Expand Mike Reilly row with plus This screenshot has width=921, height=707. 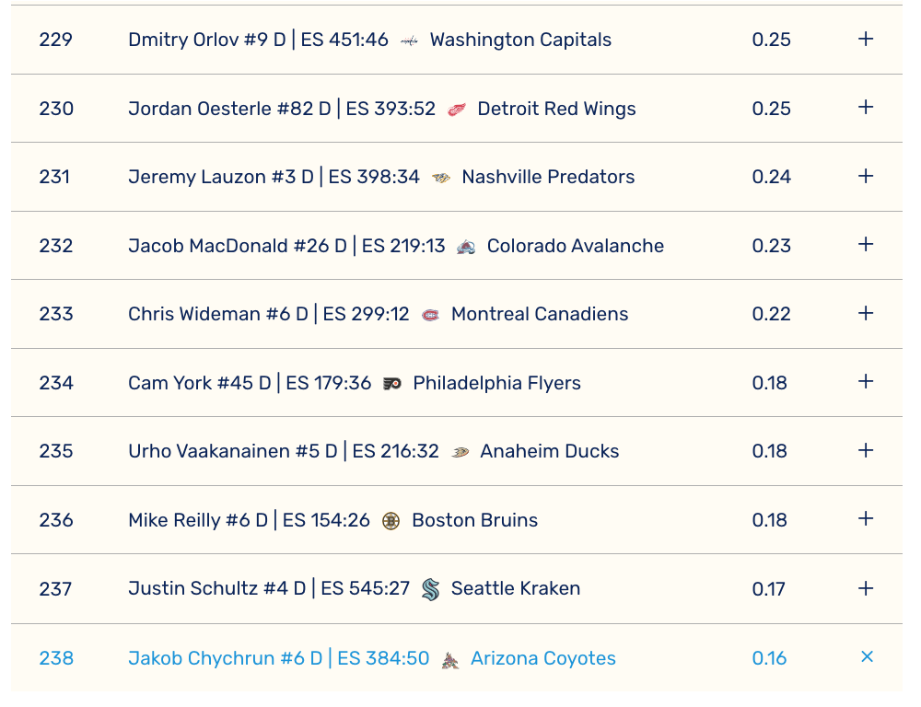[x=866, y=519]
